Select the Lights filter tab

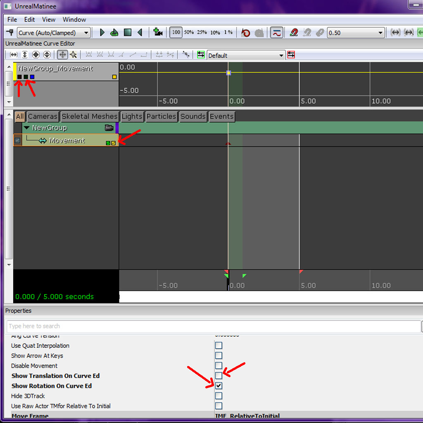point(132,116)
